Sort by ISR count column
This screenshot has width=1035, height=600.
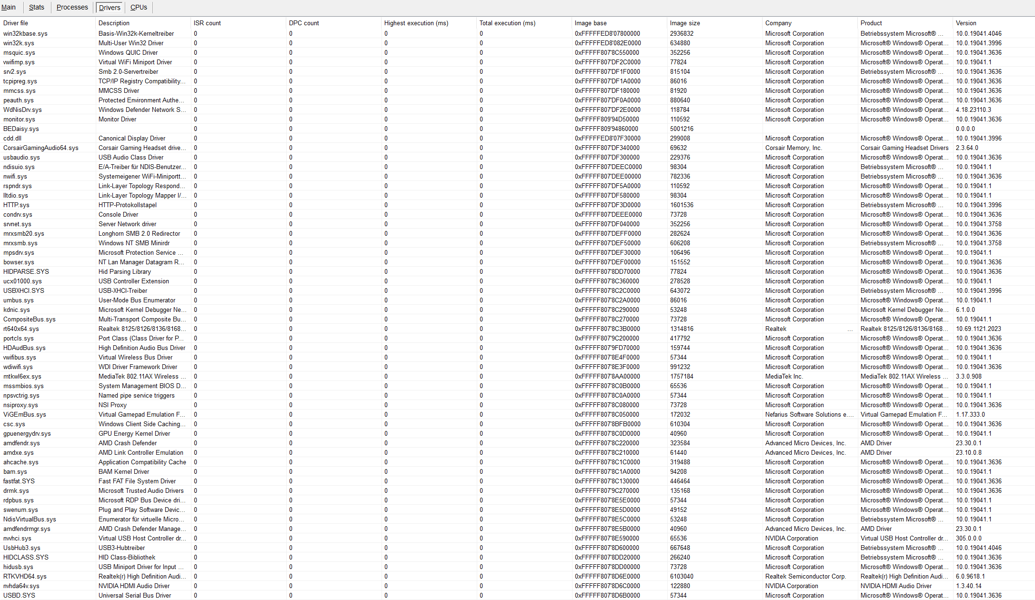point(207,23)
